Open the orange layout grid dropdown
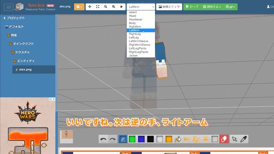This screenshot has height=154, width=274. tap(79, 7)
